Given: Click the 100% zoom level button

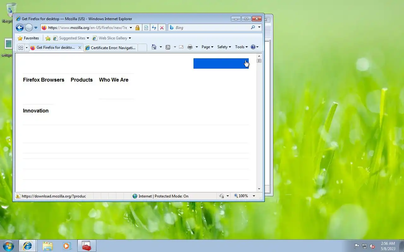Looking at the screenshot, I should tap(241, 196).
